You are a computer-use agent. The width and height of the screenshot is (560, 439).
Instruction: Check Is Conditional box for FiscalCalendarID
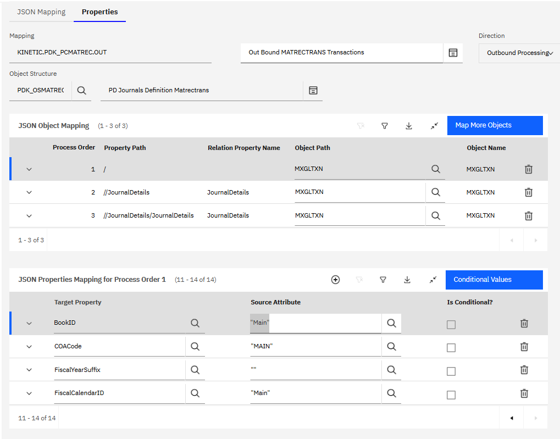pyautogui.click(x=451, y=394)
